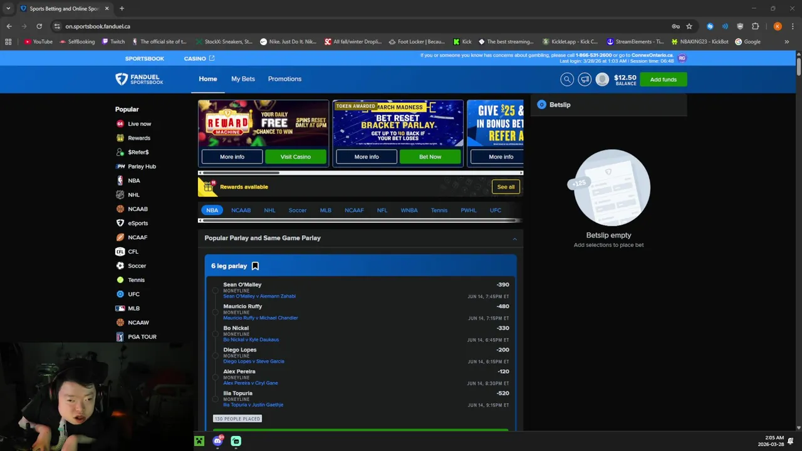Viewport: 802px width, 451px height.
Task: Open Chrome tab search dropdown arrow
Action: pos(8,8)
